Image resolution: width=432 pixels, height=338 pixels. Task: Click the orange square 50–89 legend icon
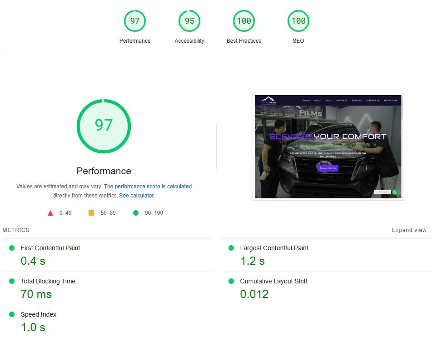pyautogui.click(x=91, y=213)
